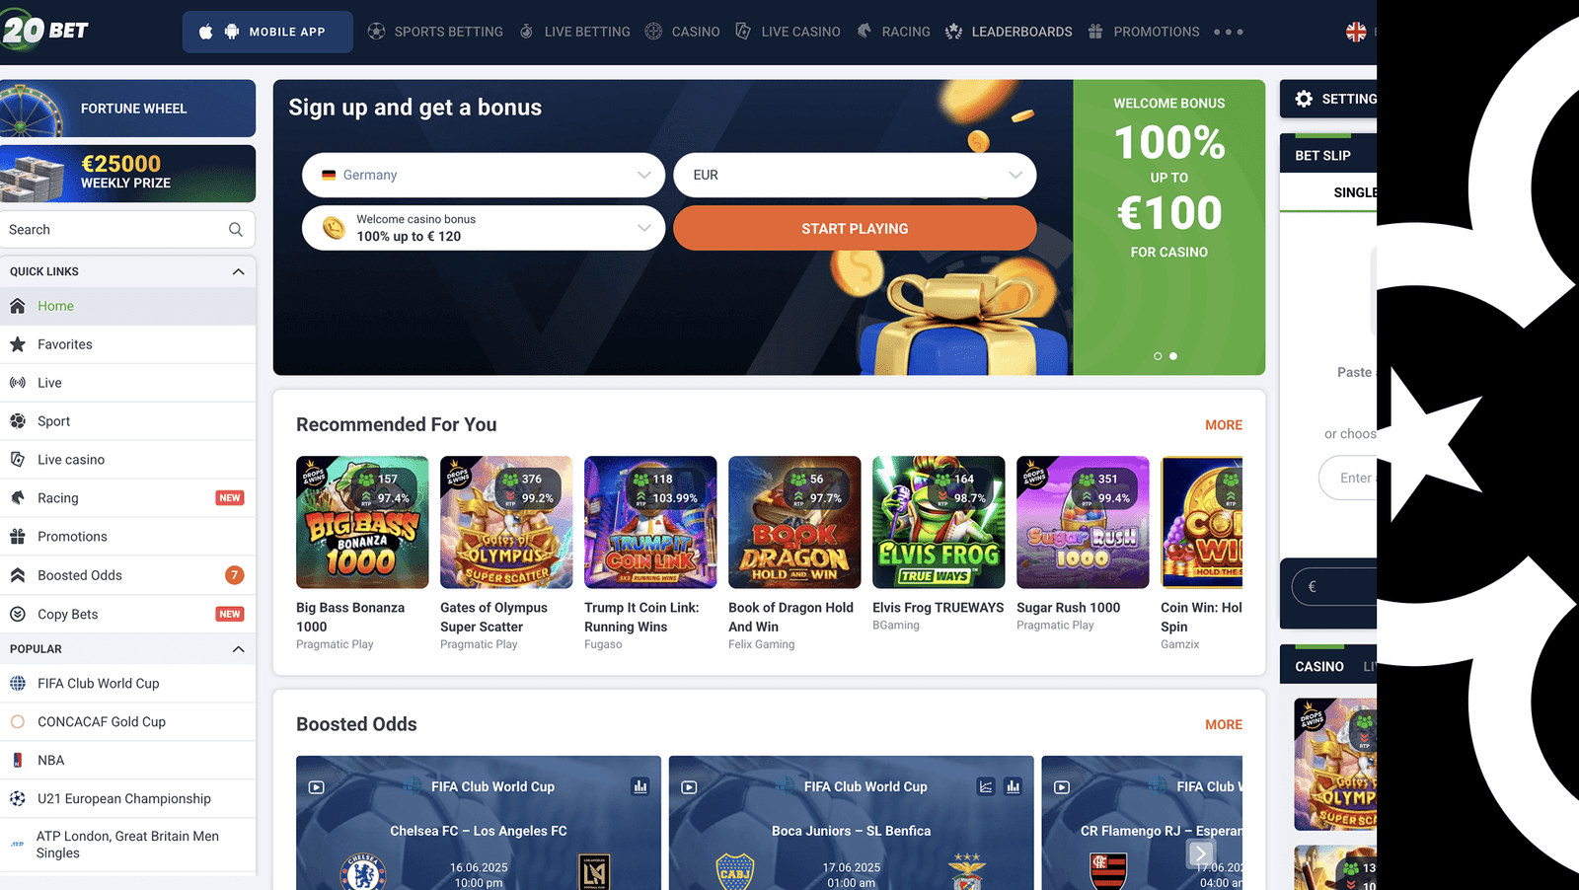Click next arrow on boosted odds carousel

tap(1200, 853)
